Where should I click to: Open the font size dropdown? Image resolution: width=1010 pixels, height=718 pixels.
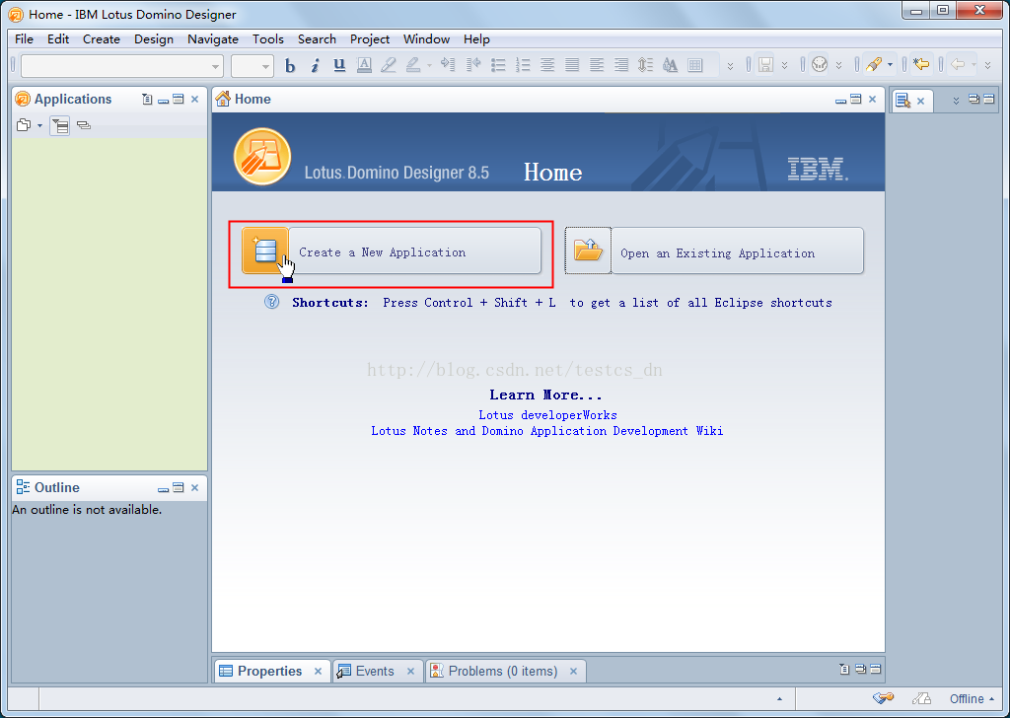point(265,66)
